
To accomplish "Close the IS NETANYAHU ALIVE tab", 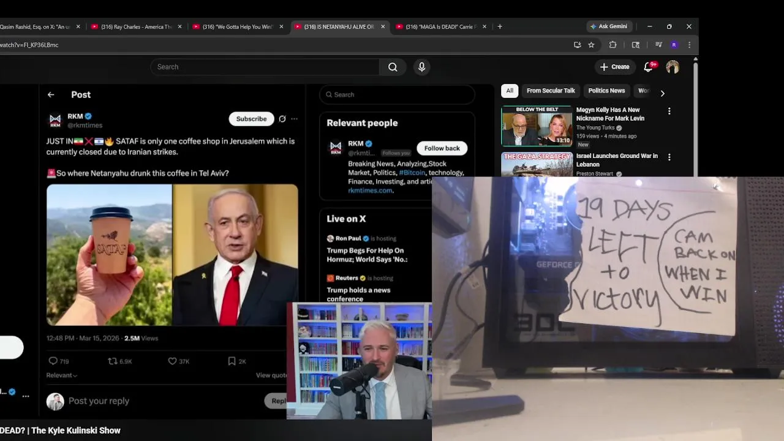I will point(383,26).
